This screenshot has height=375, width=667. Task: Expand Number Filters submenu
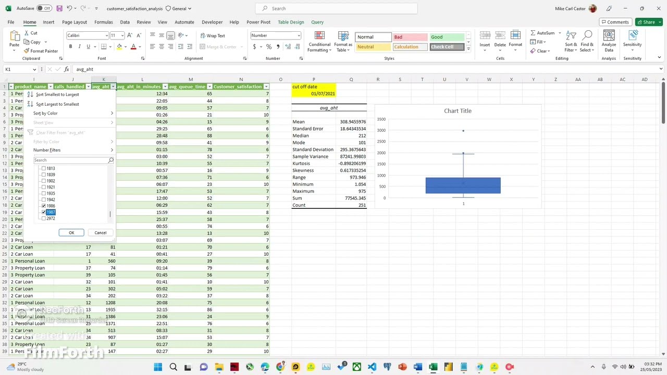pyautogui.click(x=73, y=150)
